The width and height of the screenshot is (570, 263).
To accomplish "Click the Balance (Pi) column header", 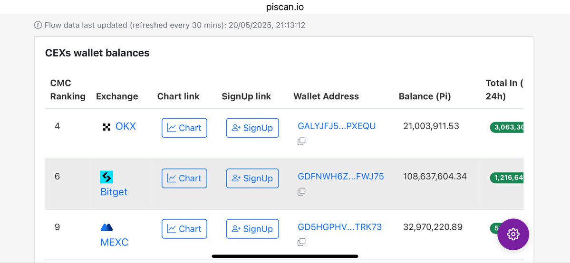I will 425,96.
